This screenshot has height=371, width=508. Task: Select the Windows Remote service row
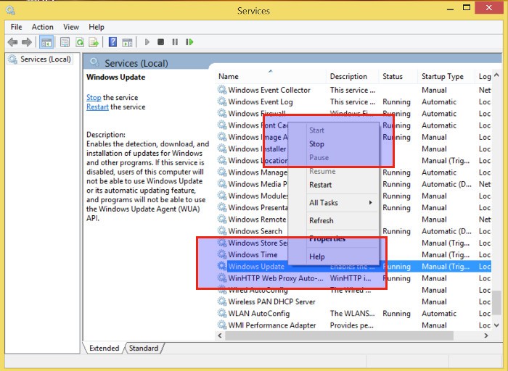(x=354, y=220)
